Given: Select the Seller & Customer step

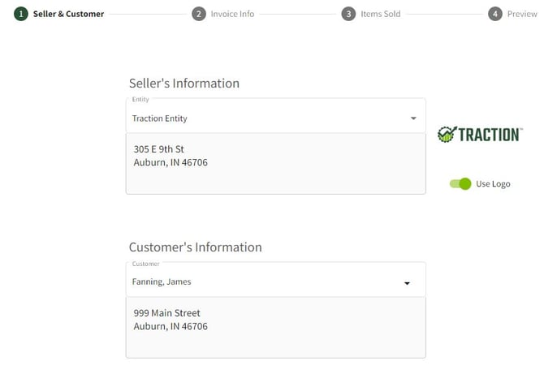Looking at the screenshot, I should pos(68,14).
